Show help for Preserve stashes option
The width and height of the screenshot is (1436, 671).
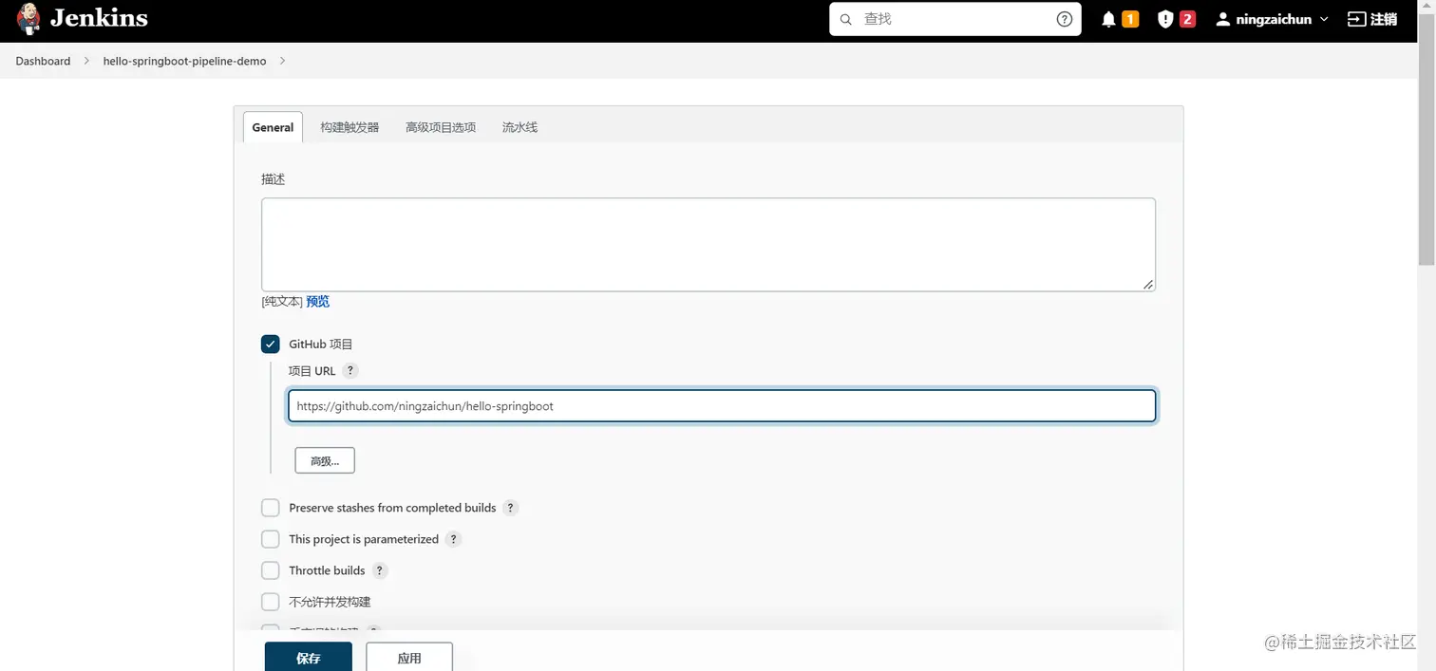pos(510,508)
